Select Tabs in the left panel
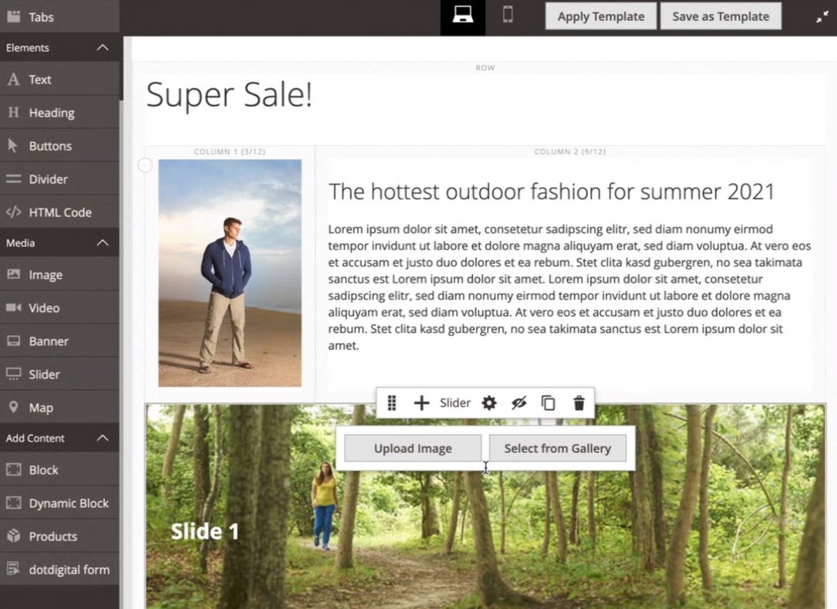Image resolution: width=837 pixels, height=609 pixels. pos(40,17)
